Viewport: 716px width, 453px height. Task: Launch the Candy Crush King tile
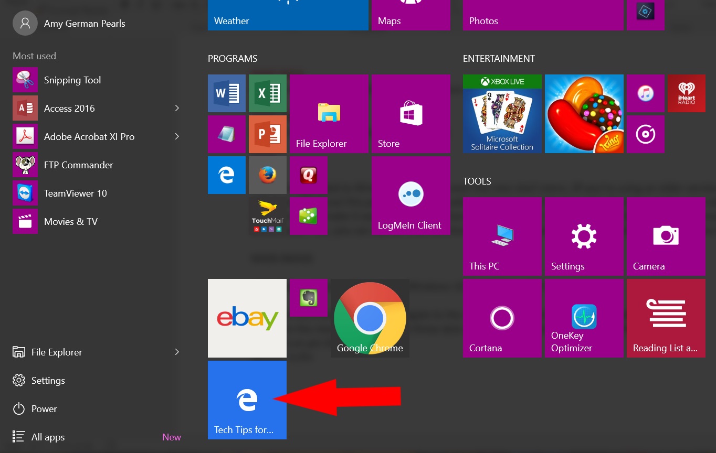[x=584, y=114]
